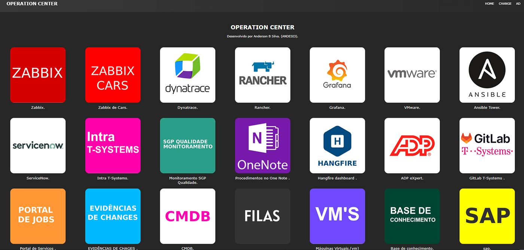Open the Zabbix Cars tile

click(113, 75)
